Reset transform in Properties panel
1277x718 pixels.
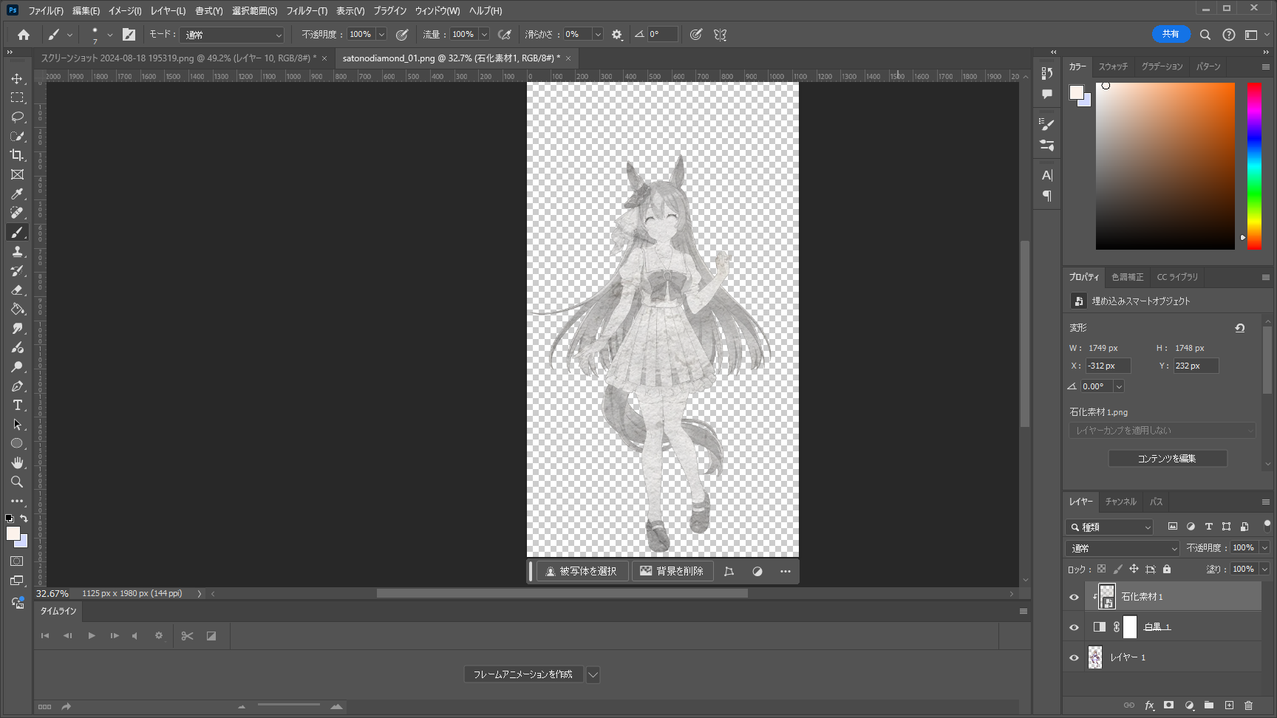[x=1240, y=328]
